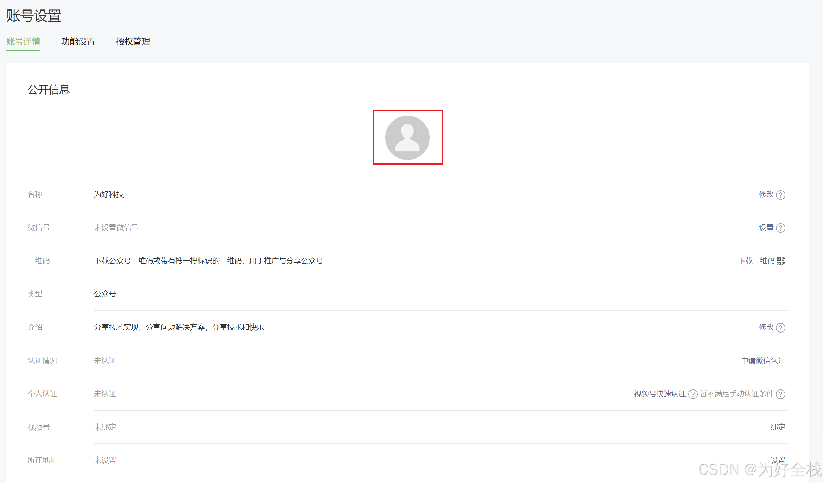Click 绑定 link for 视频号 row
This screenshot has height=483, width=823.
[778, 427]
